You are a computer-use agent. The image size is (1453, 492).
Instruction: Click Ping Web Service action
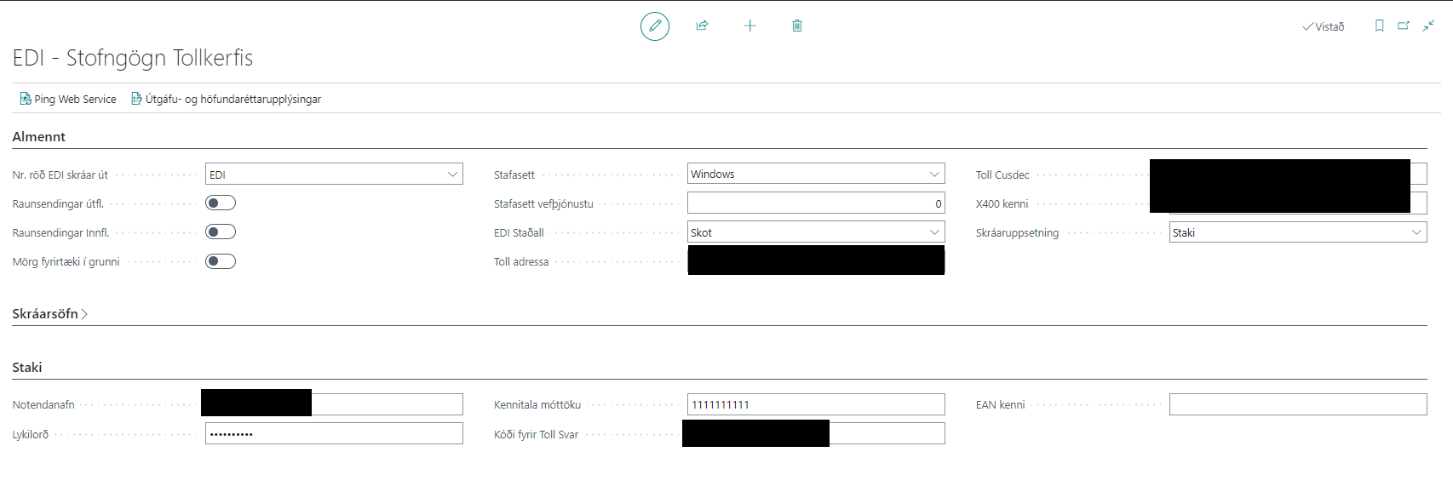pyautogui.click(x=68, y=100)
